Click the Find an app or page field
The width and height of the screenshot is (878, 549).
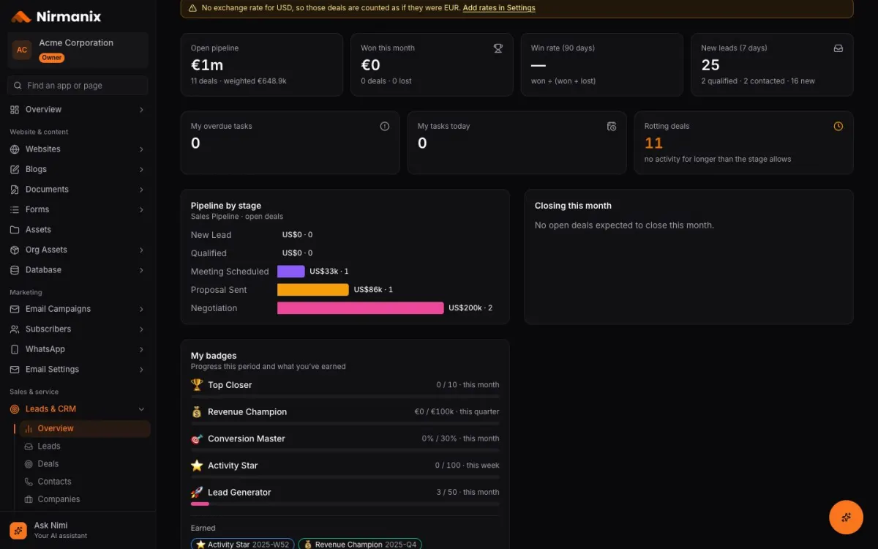pos(78,86)
